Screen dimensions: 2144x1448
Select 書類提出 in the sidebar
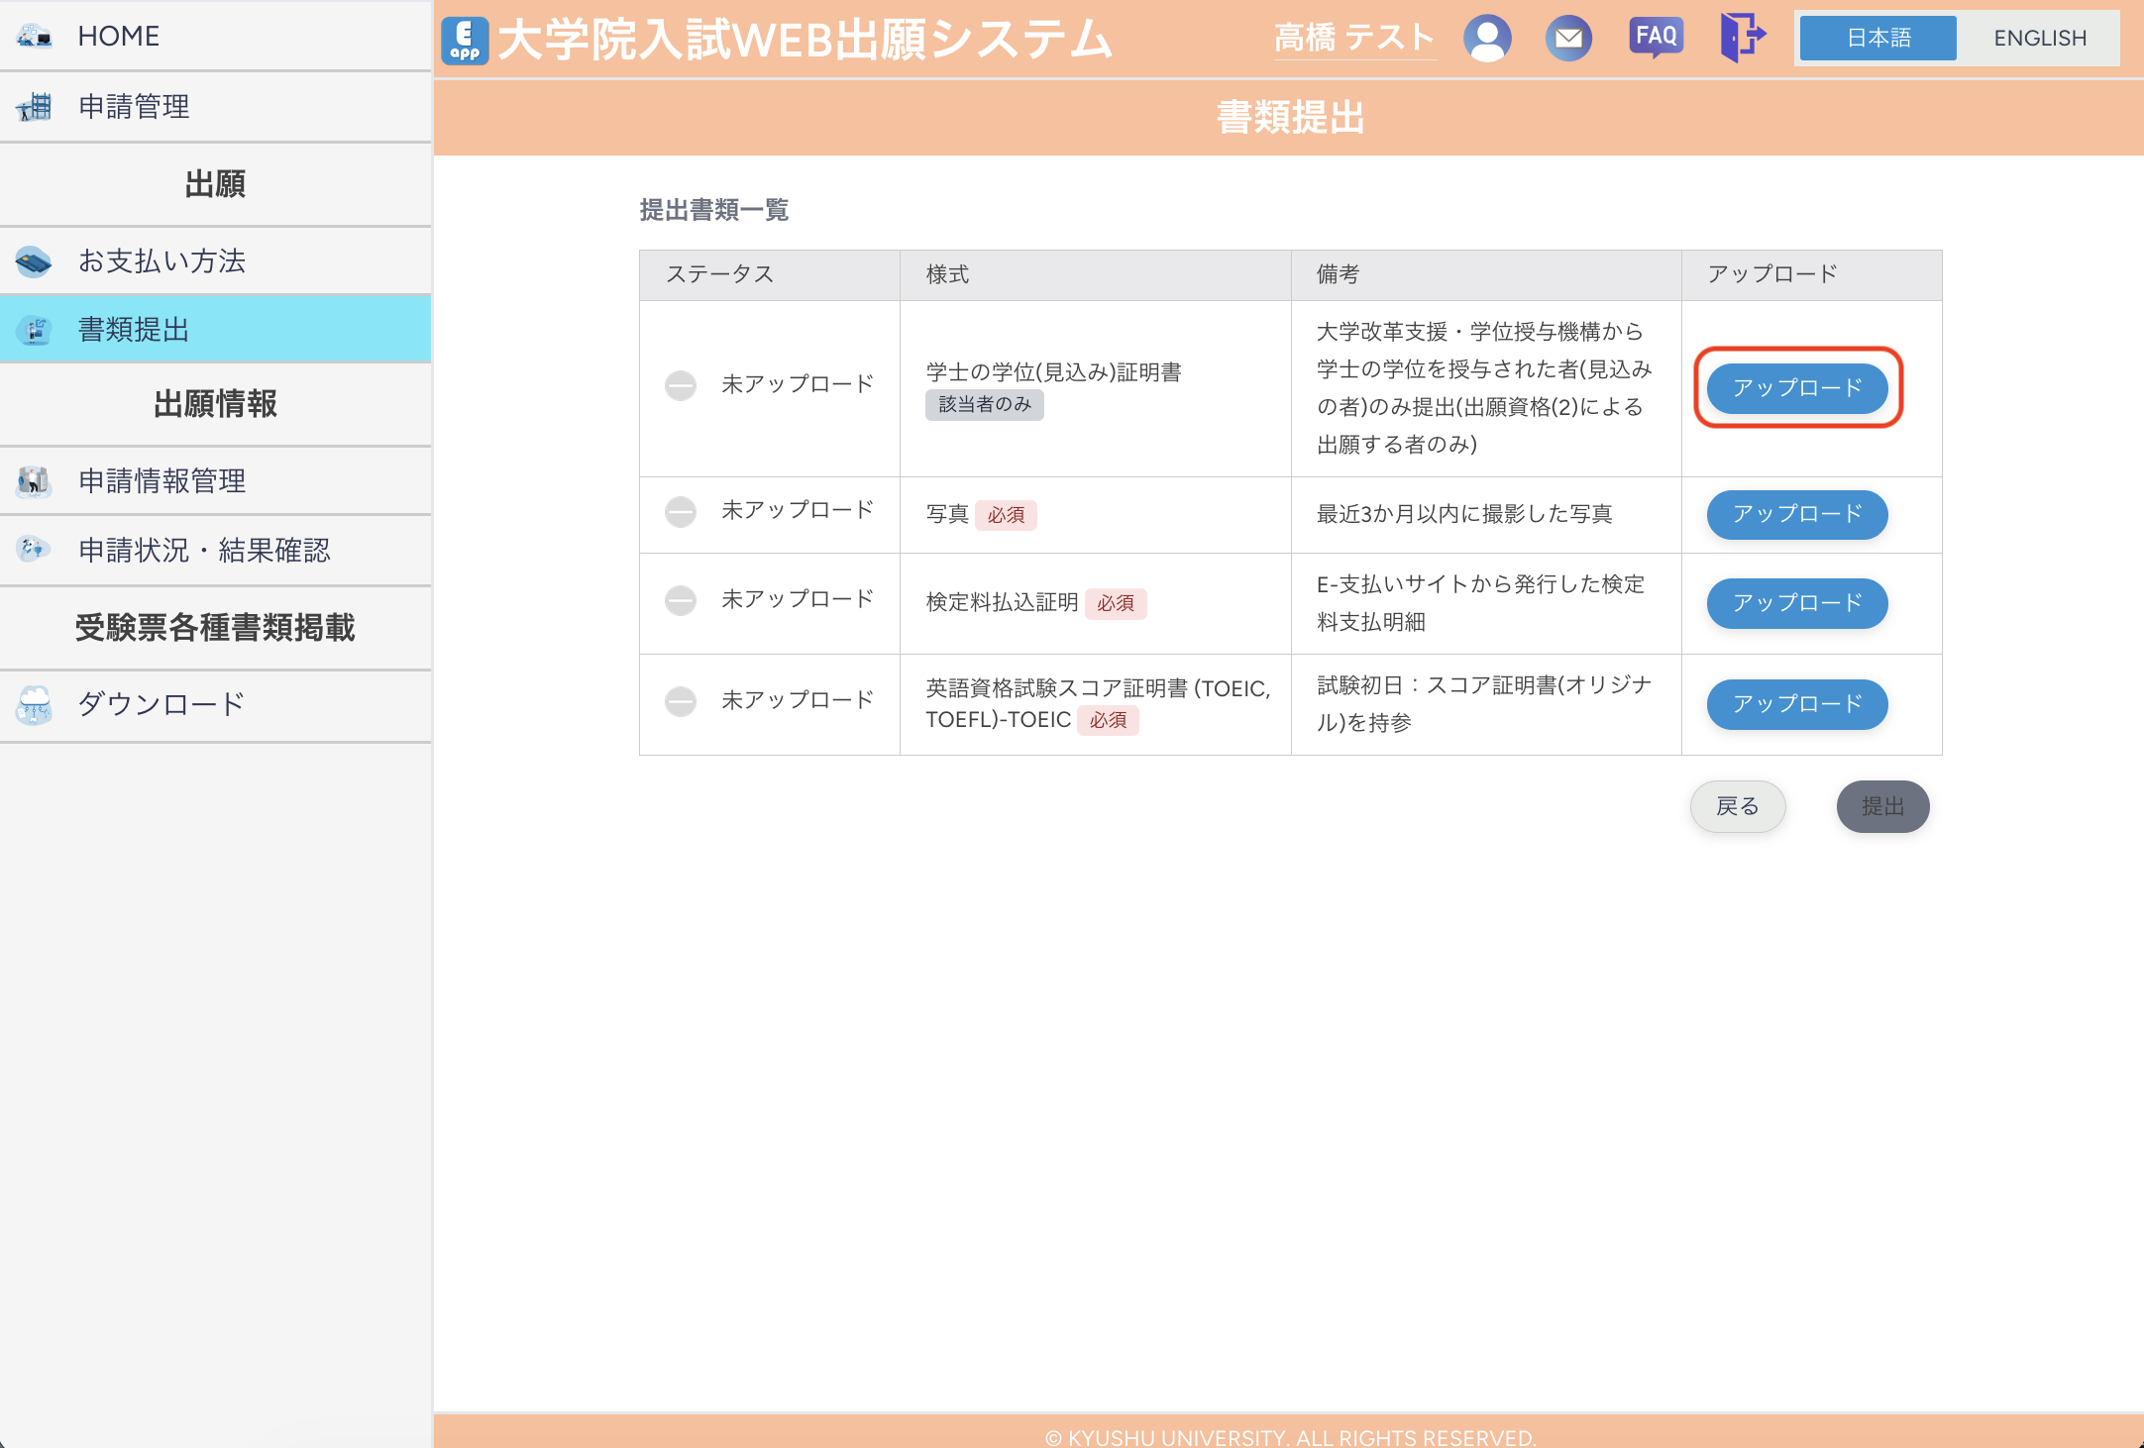coord(134,330)
